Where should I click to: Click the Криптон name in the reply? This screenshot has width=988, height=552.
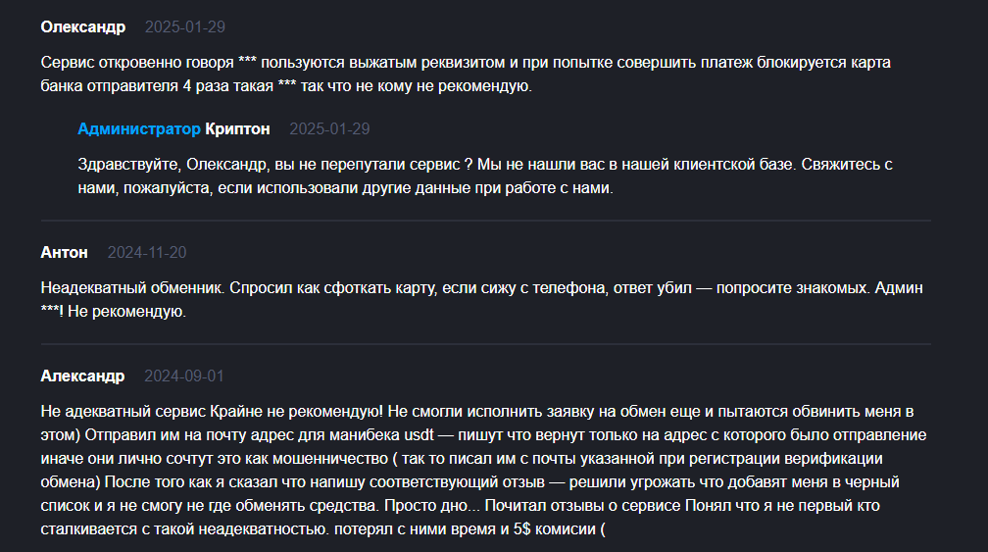237,129
